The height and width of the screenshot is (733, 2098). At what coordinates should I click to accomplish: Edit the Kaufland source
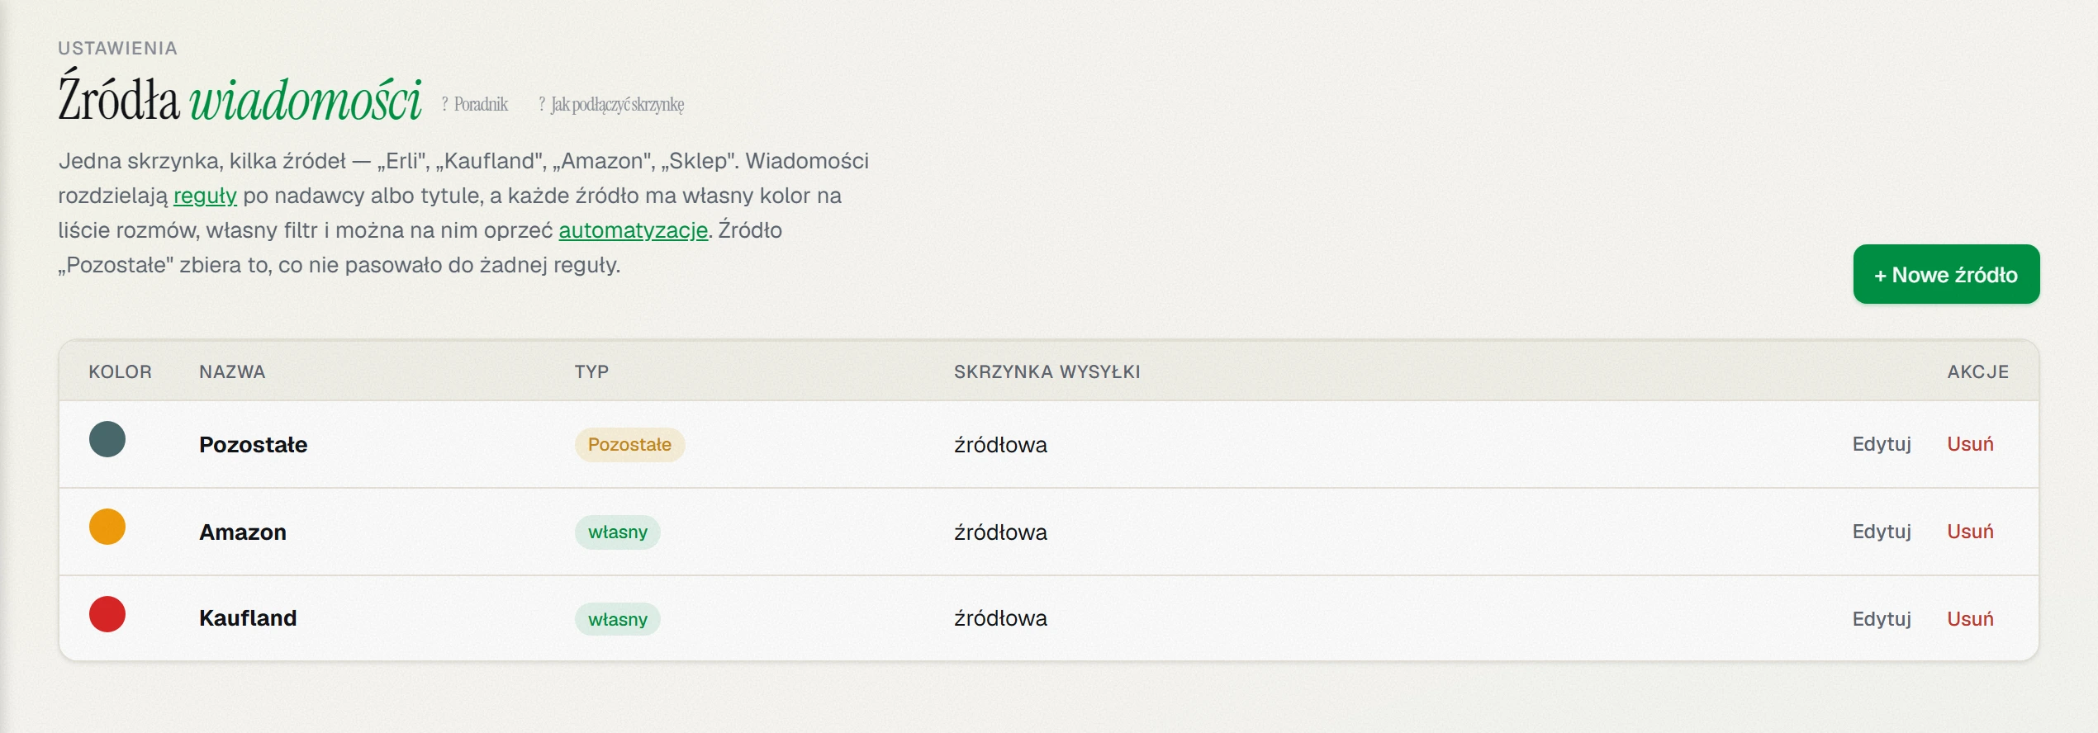1882,619
